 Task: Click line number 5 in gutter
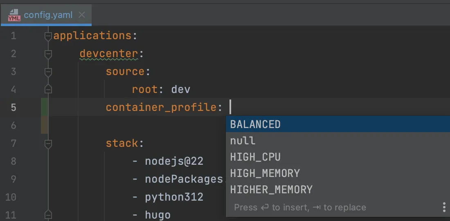point(13,108)
